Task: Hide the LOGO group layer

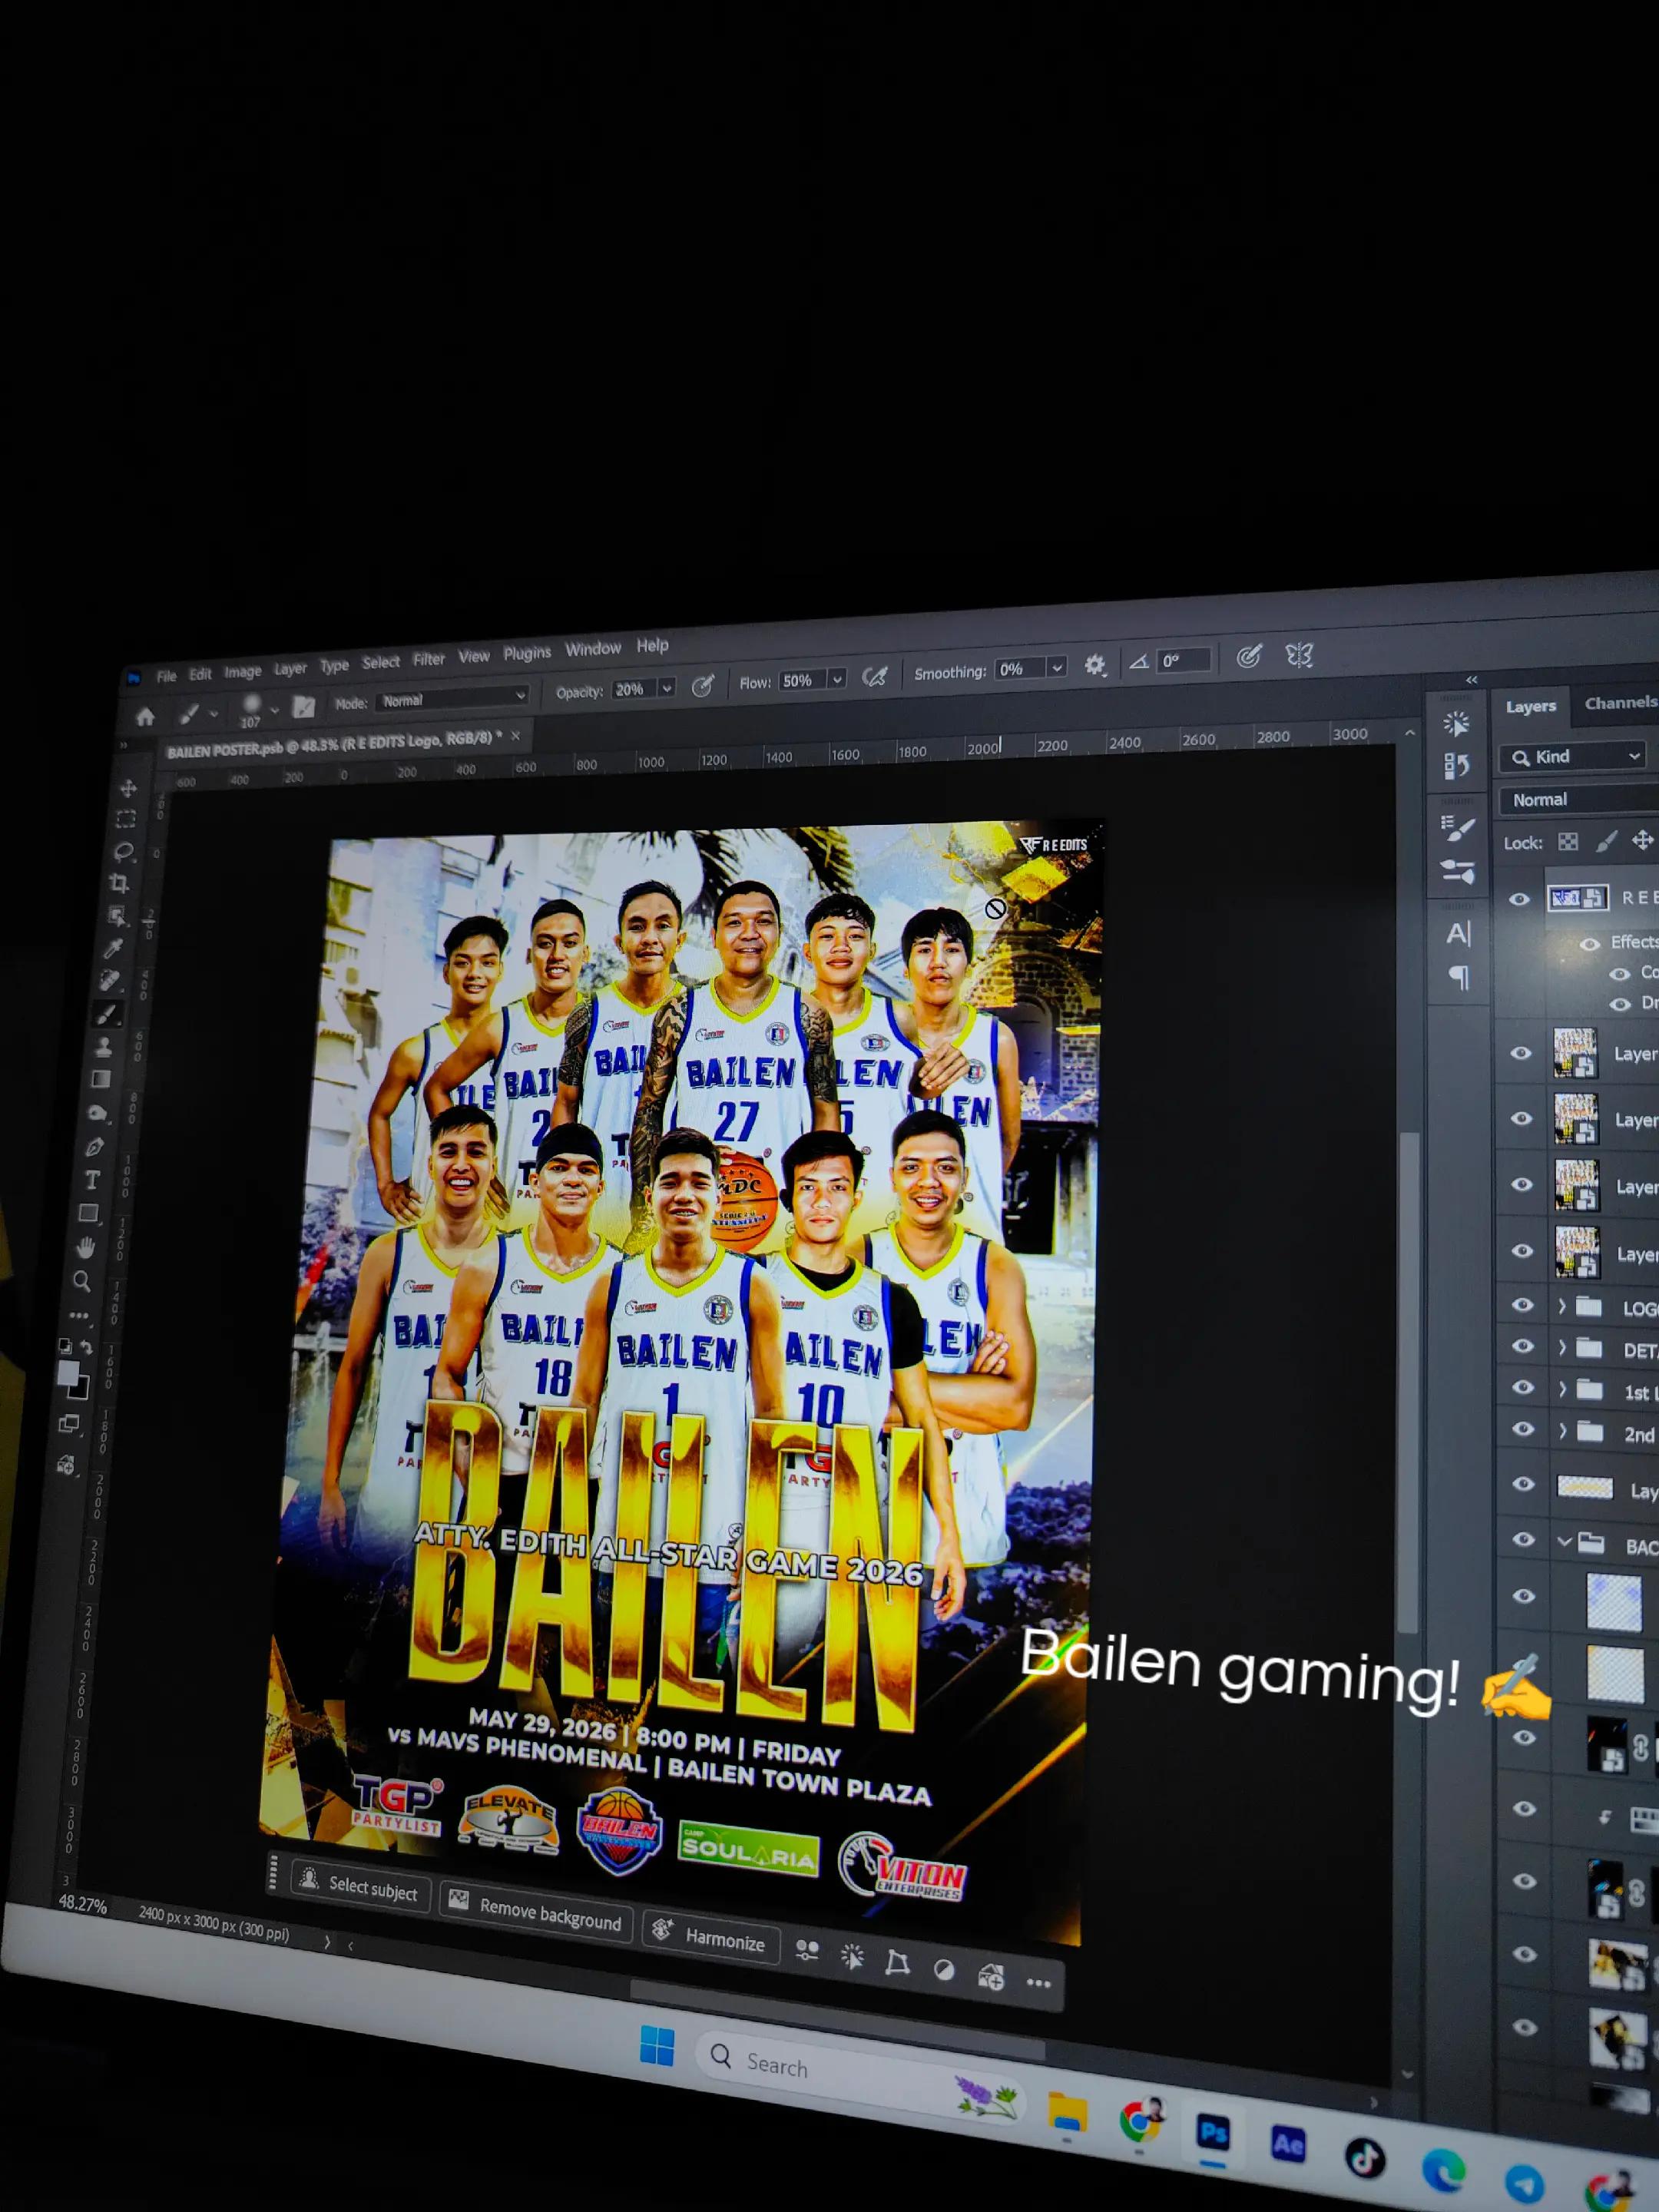Action: (x=1522, y=1305)
